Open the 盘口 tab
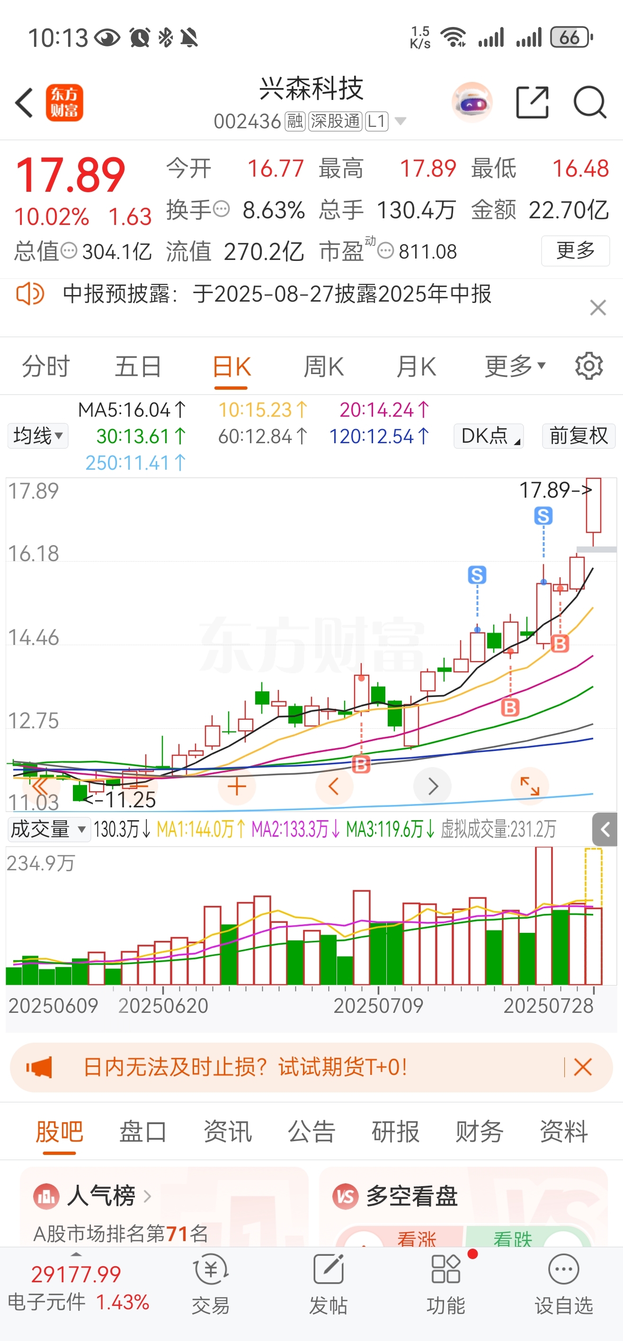Screen dimensions: 623x1341 click(x=143, y=1131)
